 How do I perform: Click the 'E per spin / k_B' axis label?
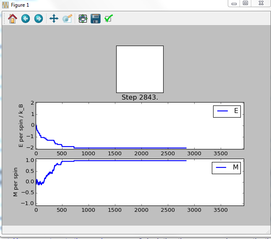[21, 126]
